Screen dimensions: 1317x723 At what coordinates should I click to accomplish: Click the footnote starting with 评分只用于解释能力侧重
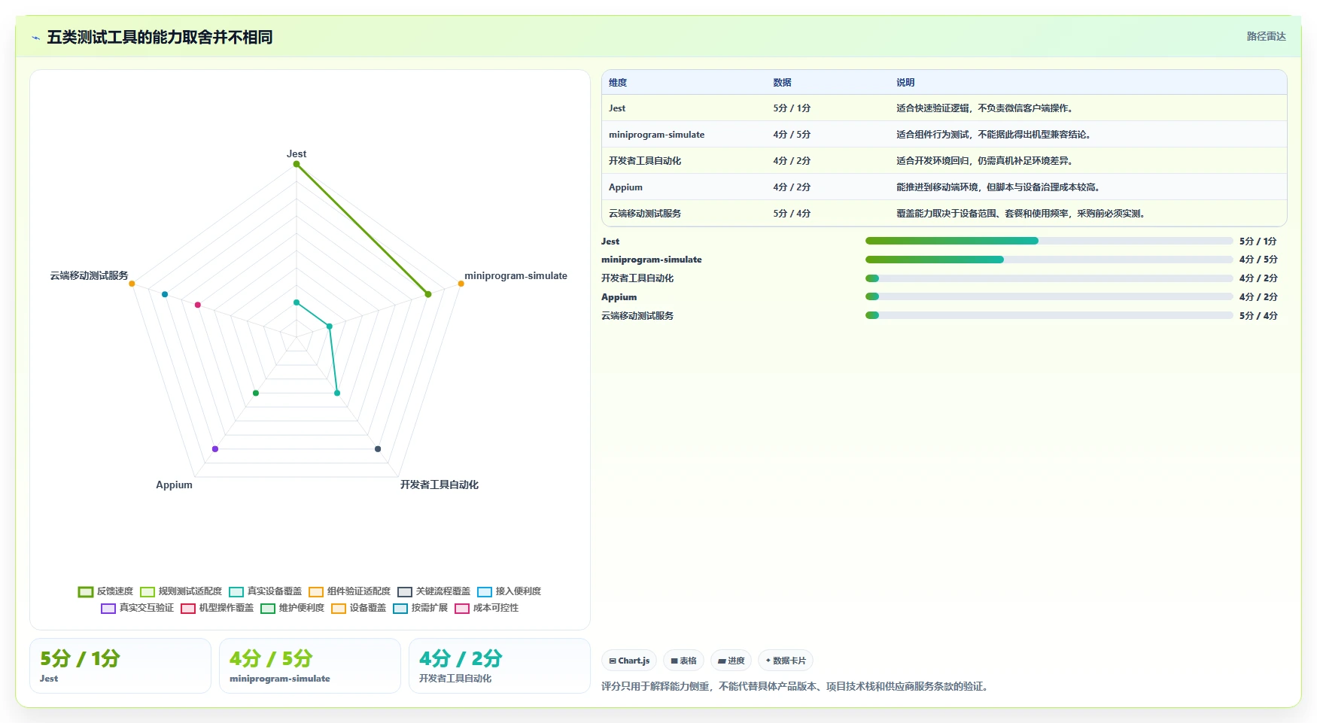pyautogui.click(x=796, y=686)
